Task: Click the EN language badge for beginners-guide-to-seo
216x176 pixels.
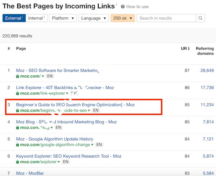Action: [96, 110]
